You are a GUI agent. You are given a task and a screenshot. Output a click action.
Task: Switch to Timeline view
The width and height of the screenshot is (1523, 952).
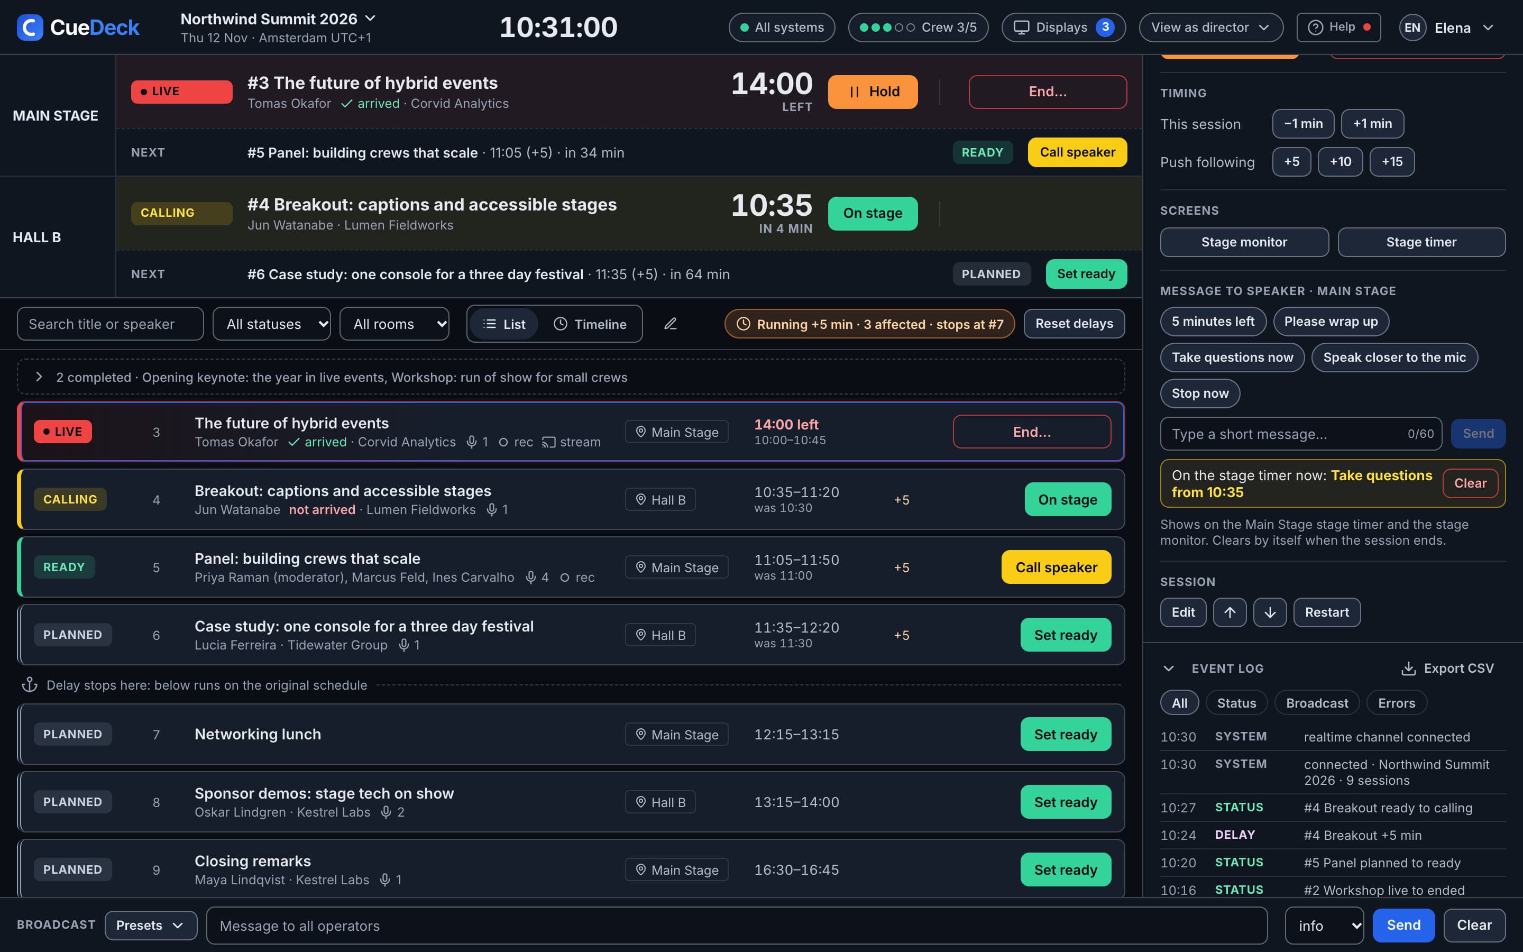click(590, 324)
